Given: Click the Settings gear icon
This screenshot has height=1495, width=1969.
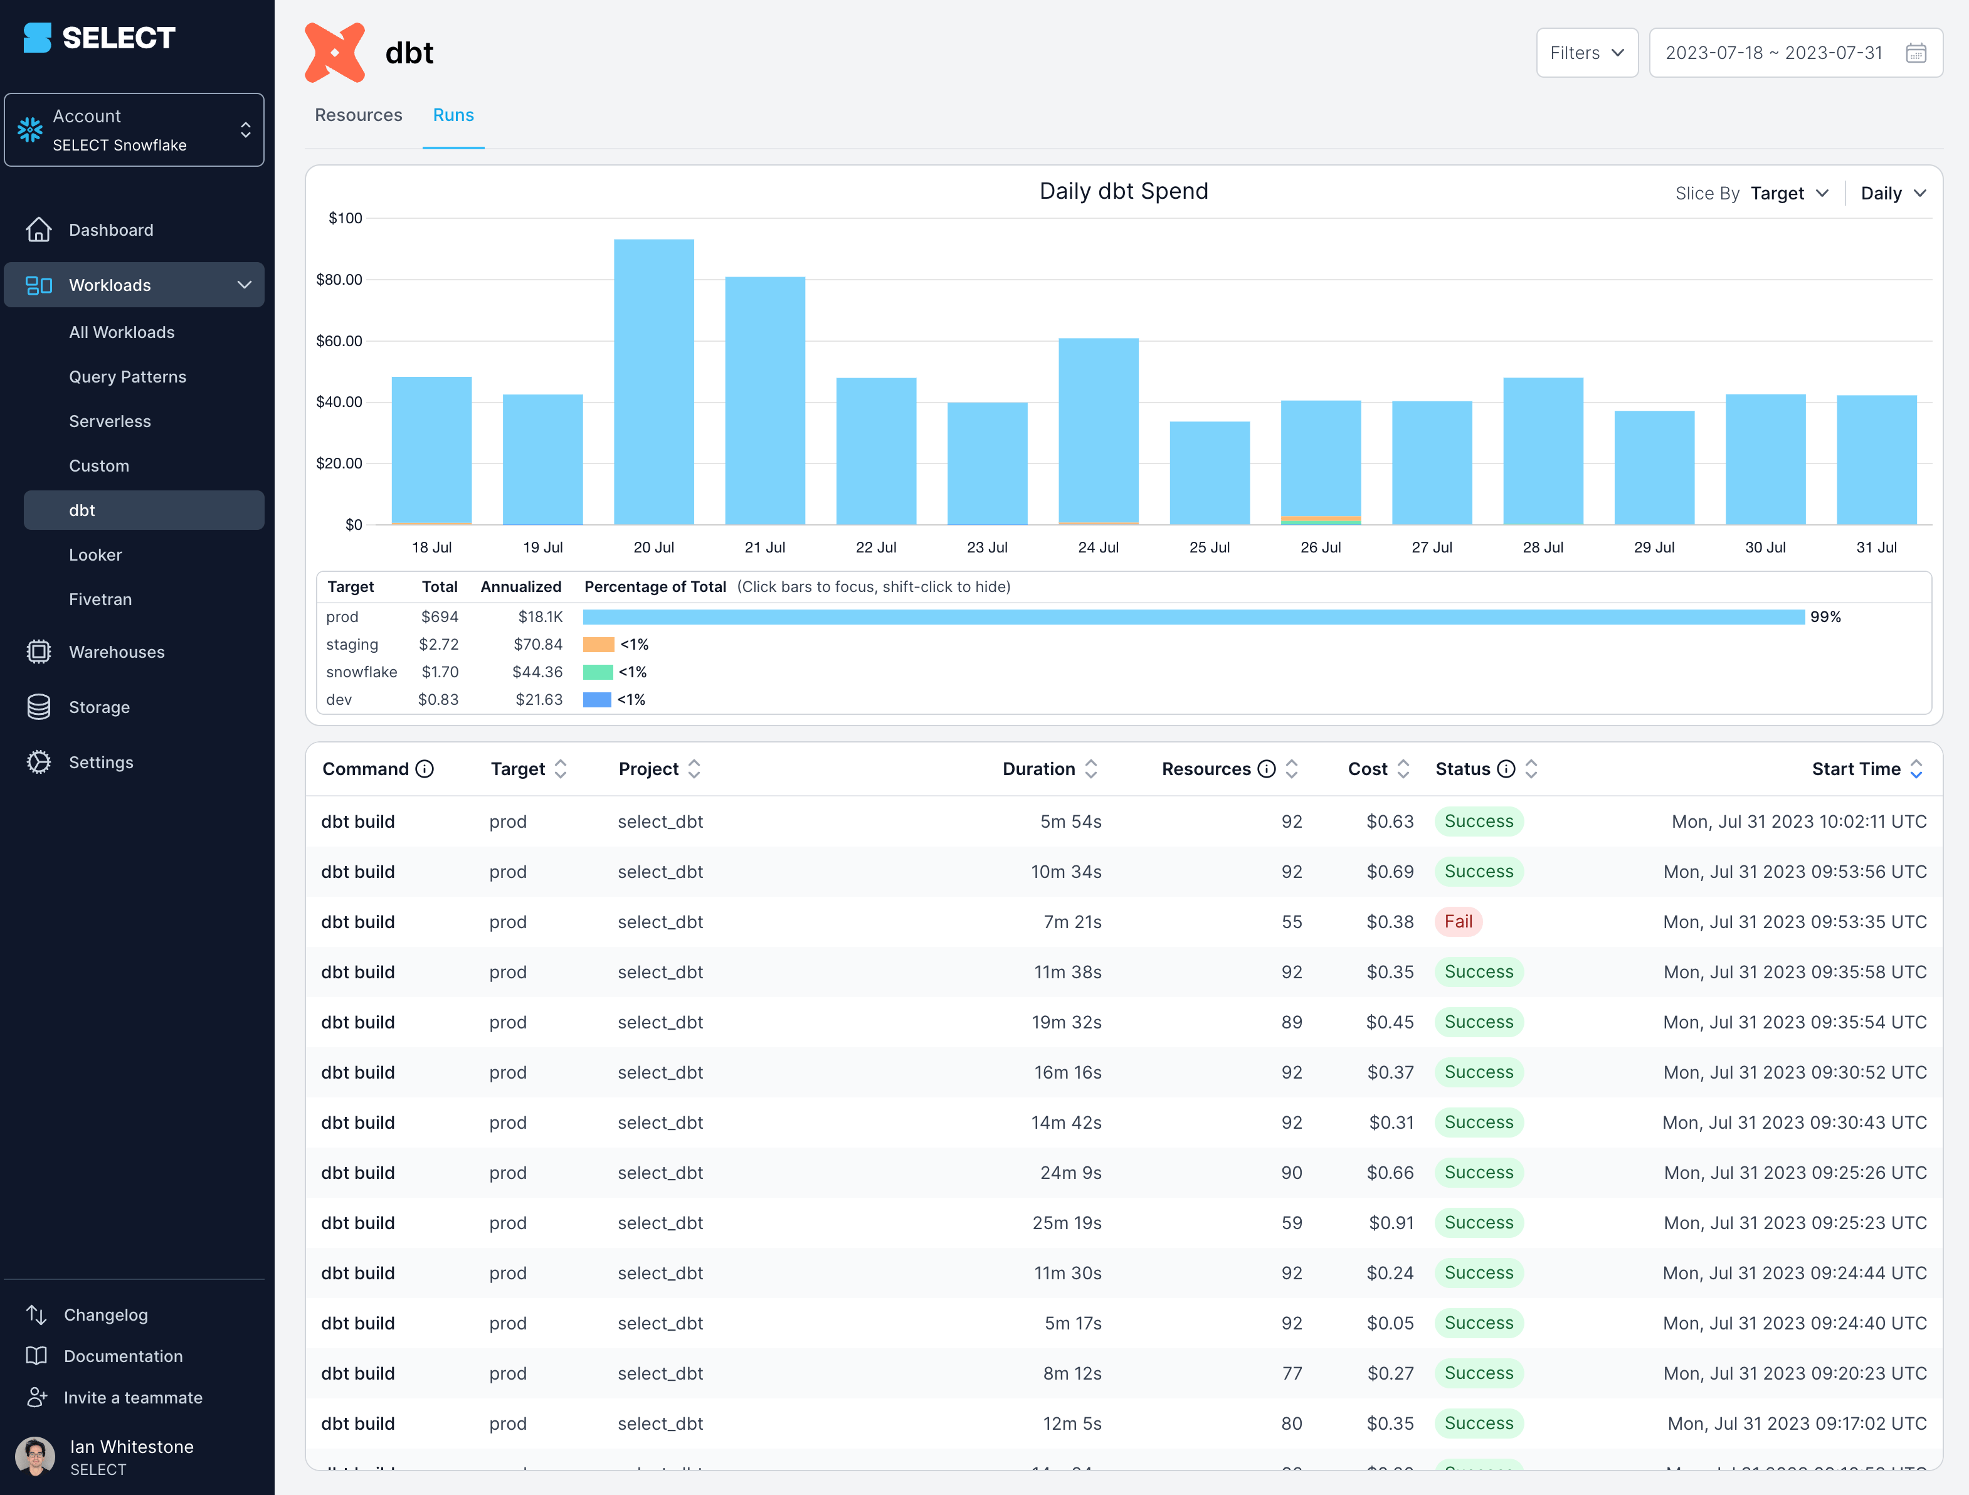Looking at the screenshot, I should [x=38, y=762].
